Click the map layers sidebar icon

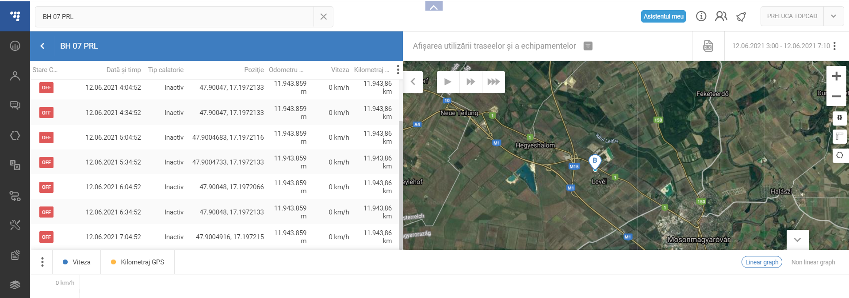coord(15,284)
